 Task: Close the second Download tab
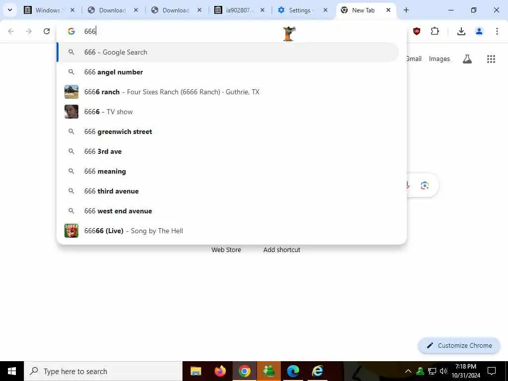click(199, 10)
